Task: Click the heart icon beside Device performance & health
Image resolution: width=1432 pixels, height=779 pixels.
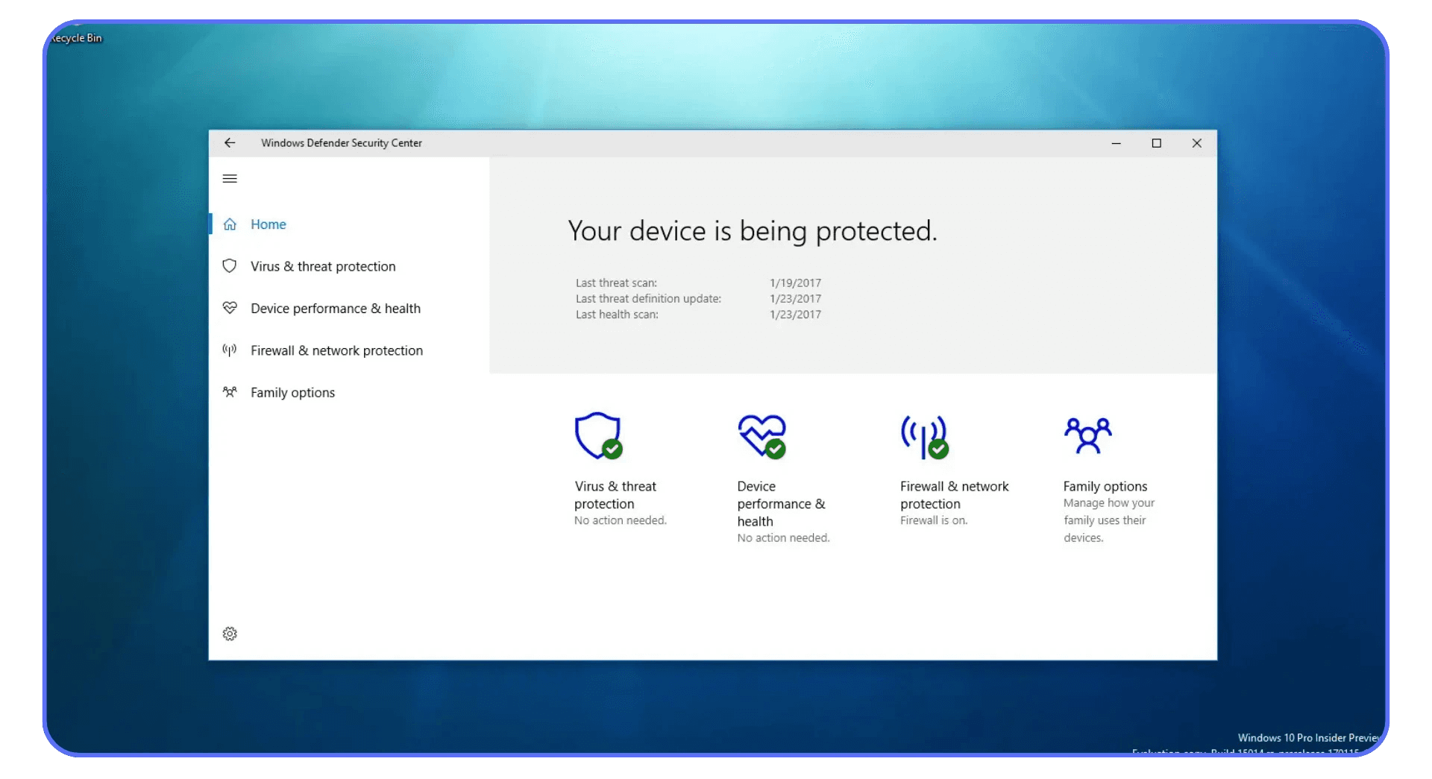Action: click(762, 436)
